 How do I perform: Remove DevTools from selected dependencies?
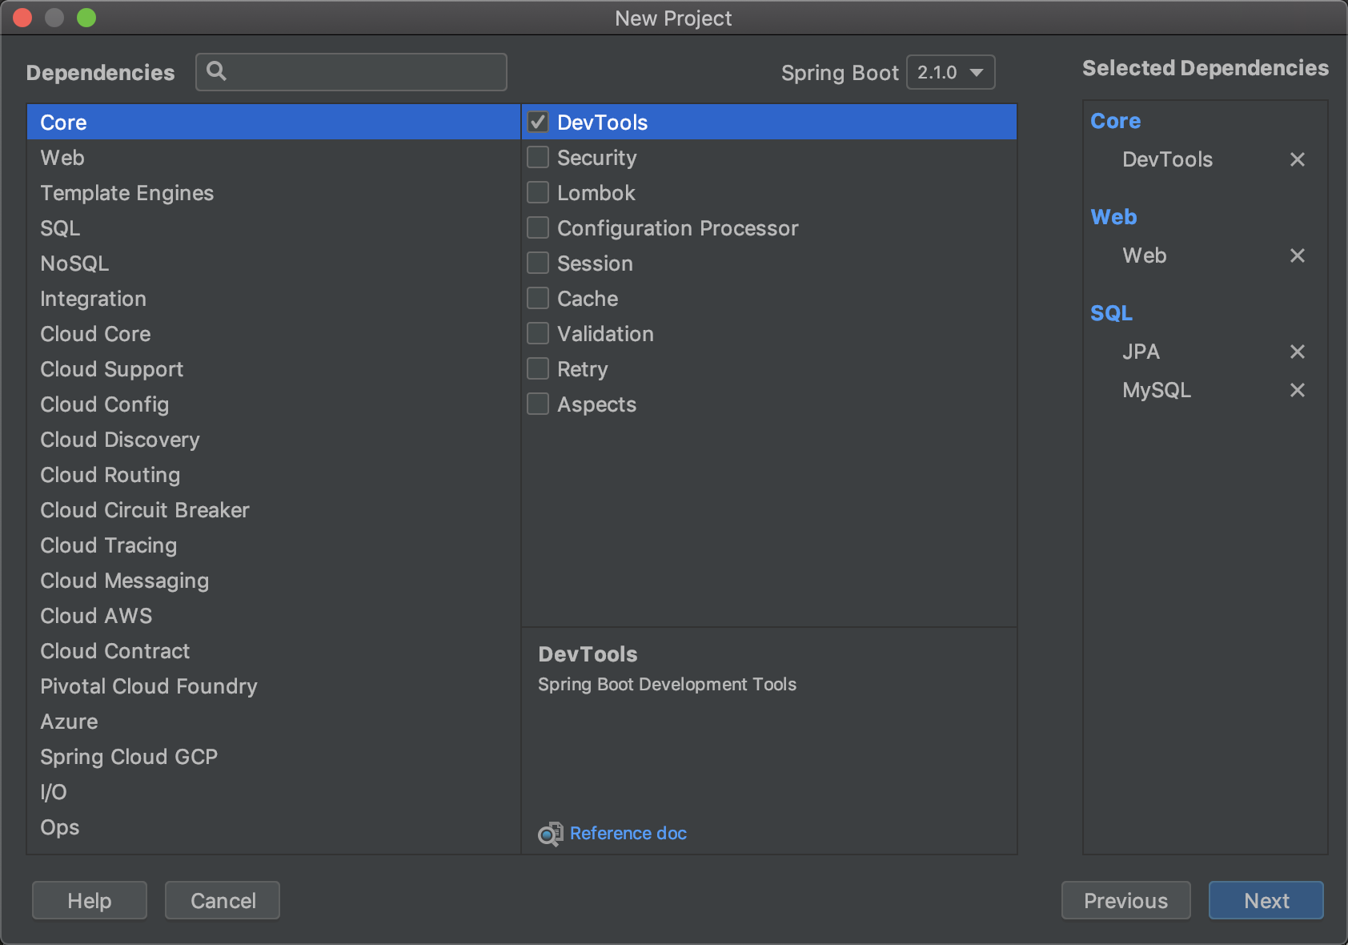coord(1298,159)
